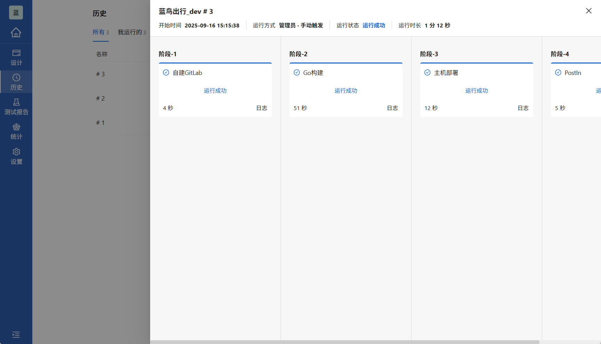This screenshot has height=344, width=601.
Task: Click the 12 秒 duration of 主机部署
Action: (431, 108)
